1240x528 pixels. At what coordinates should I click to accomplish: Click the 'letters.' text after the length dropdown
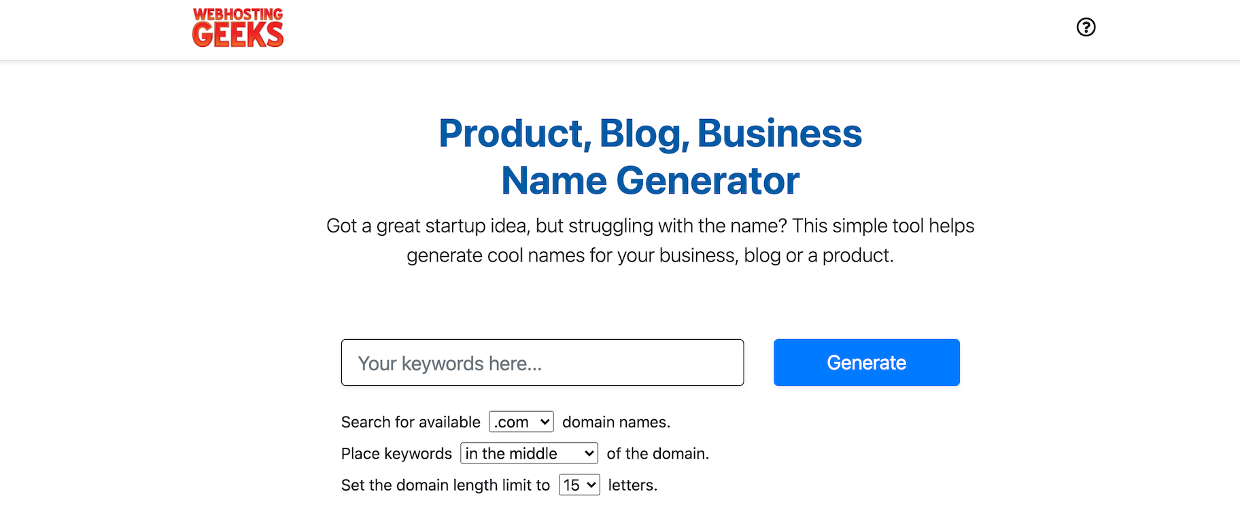point(632,485)
